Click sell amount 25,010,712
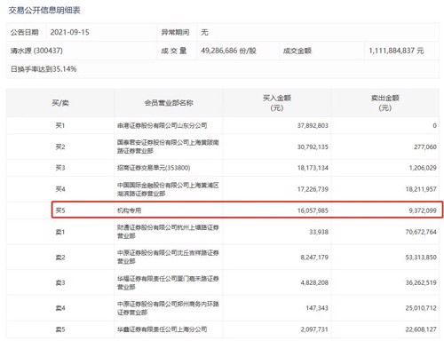444x341 pixels. (x=421, y=308)
